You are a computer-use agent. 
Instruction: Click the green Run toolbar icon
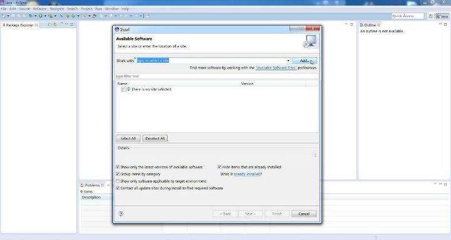41,16
